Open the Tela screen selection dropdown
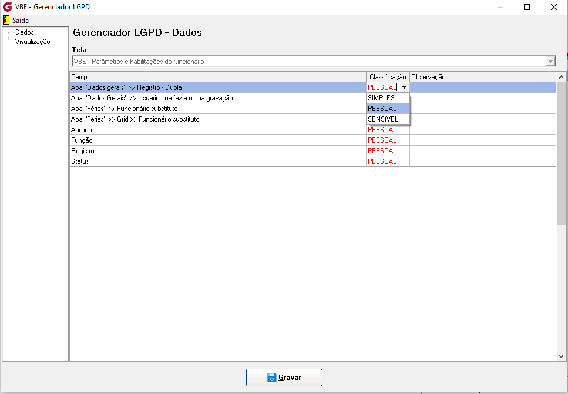Image resolution: width=568 pixels, height=394 pixels. (x=314, y=62)
